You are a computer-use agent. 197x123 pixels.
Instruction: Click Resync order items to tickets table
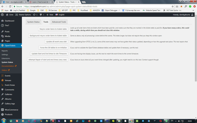(53, 29)
